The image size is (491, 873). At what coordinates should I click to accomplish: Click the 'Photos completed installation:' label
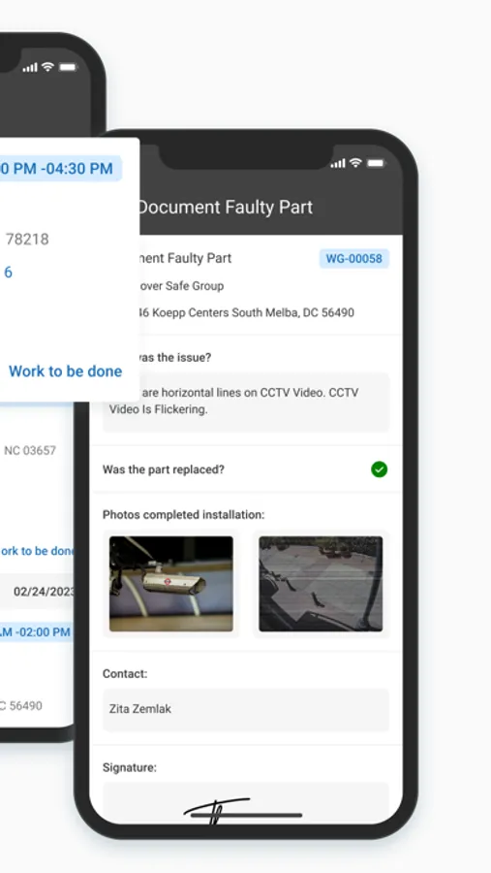183,515
